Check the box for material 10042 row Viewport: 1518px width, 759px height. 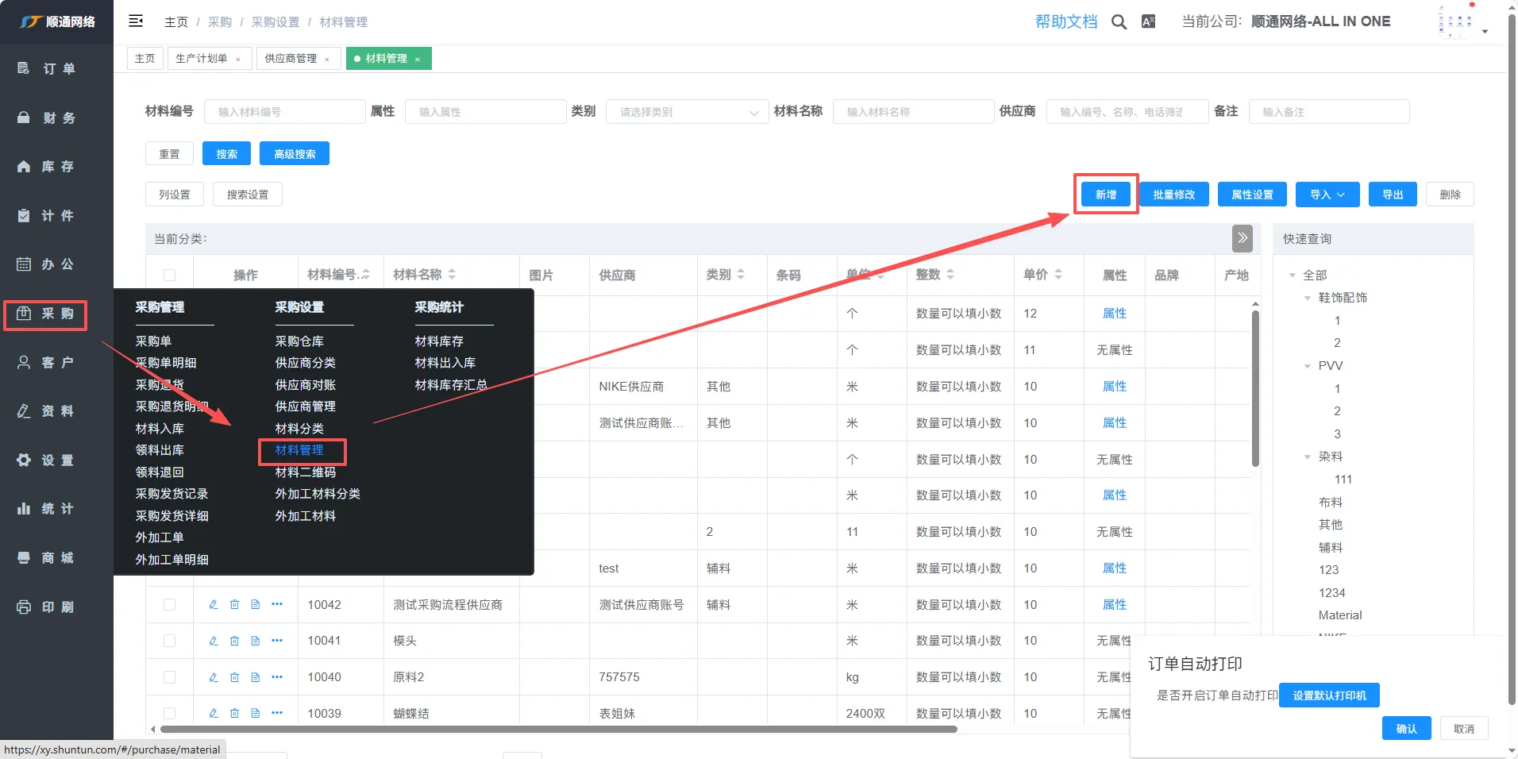click(x=169, y=605)
